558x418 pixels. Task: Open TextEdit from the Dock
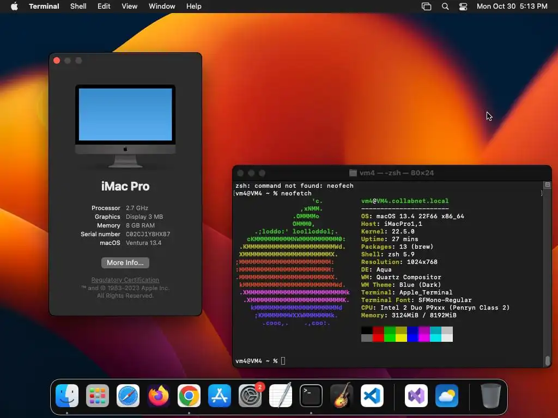pyautogui.click(x=281, y=396)
